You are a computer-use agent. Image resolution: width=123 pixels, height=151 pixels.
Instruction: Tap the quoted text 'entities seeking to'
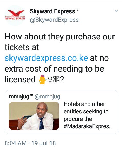[86, 111]
